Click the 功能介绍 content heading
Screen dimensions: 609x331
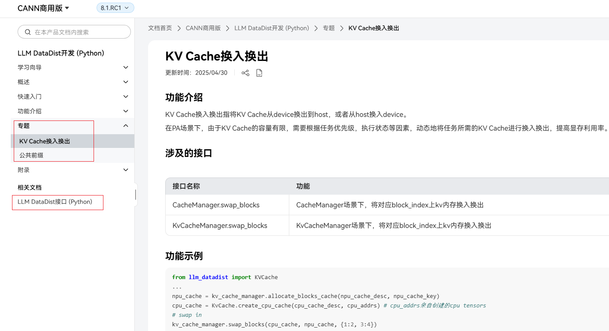point(184,97)
